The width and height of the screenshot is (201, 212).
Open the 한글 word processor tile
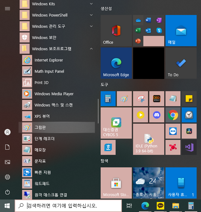[108, 147]
